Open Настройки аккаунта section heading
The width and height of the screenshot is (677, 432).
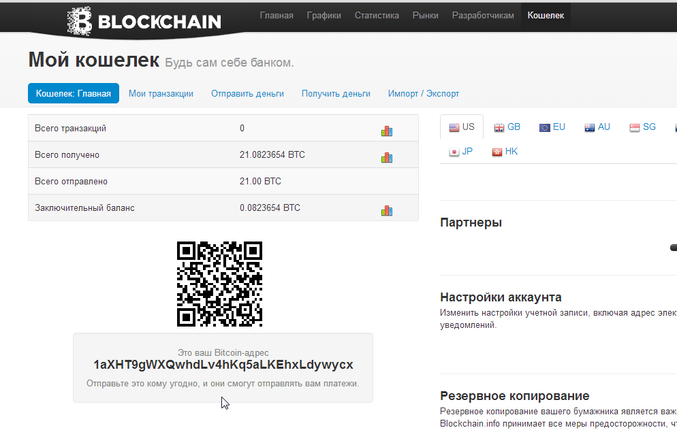tap(501, 297)
